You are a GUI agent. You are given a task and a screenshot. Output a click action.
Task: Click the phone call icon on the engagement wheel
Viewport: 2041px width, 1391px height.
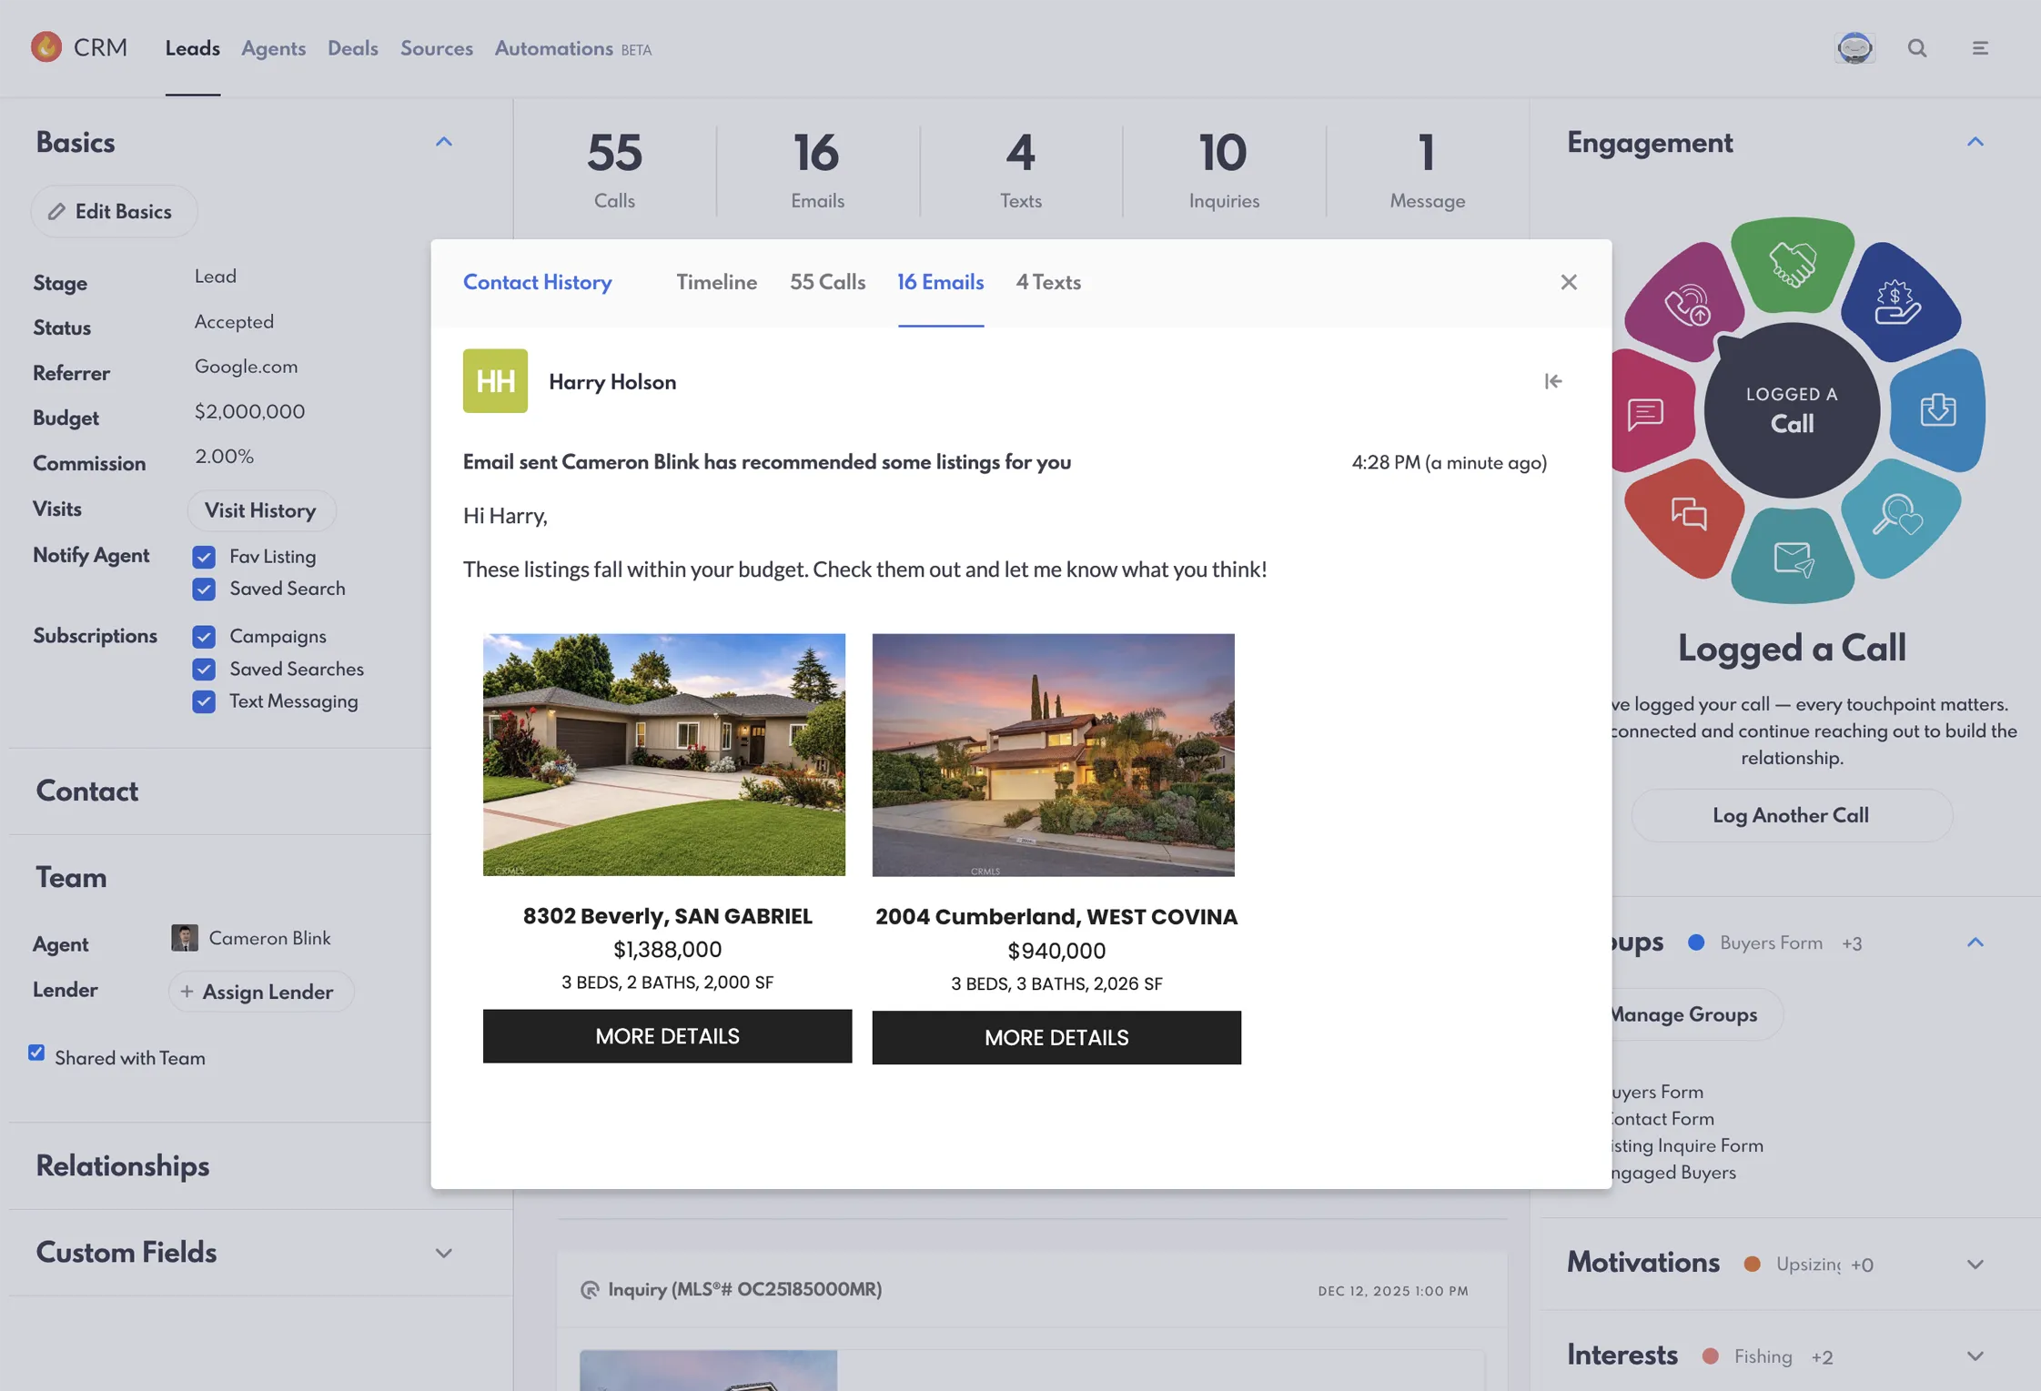tap(1687, 305)
